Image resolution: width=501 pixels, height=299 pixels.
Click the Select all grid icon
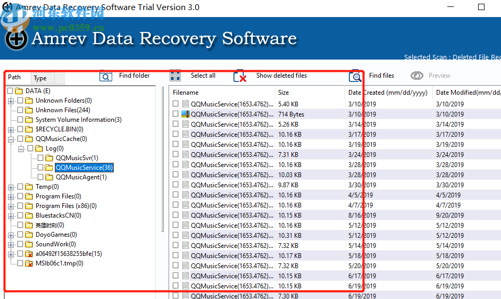point(176,76)
